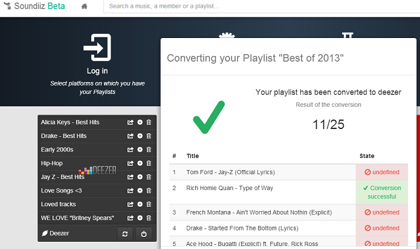
Task: Select the Loved tracks playlist
Action: pyautogui.click(x=59, y=204)
